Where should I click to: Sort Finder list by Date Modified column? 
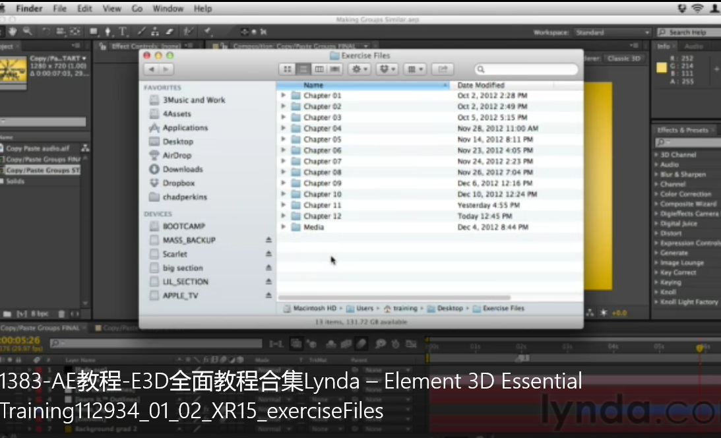tap(502, 85)
